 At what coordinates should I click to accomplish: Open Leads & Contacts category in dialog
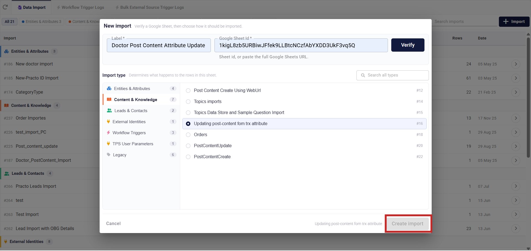click(141, 111)
